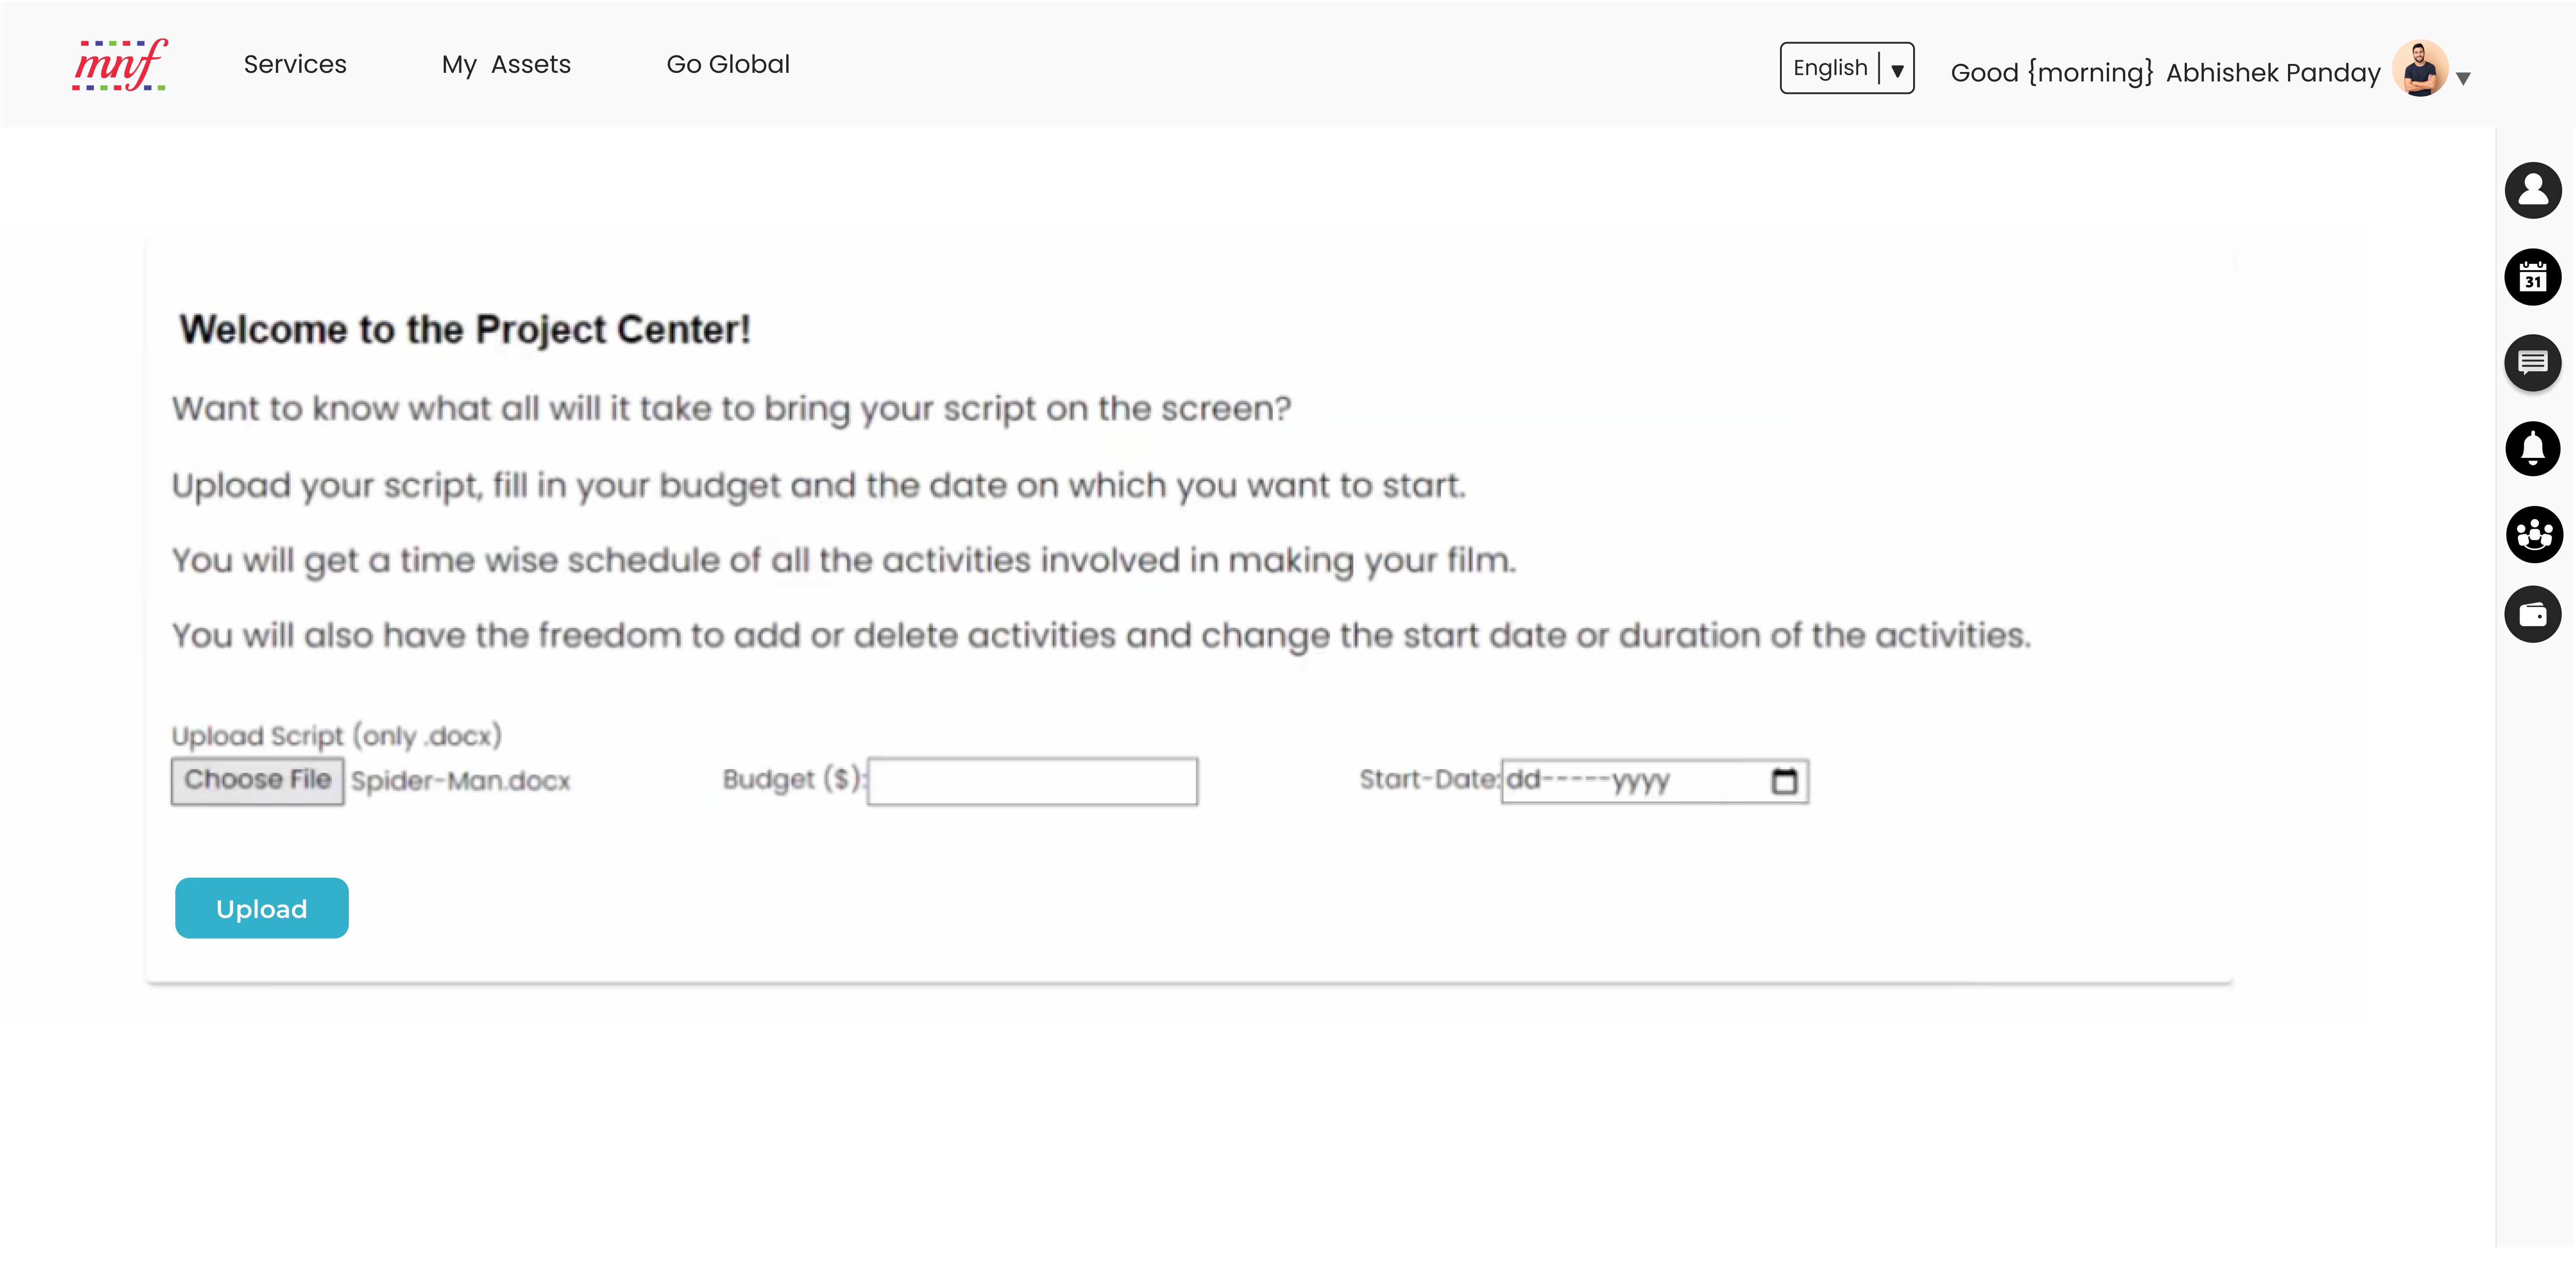Open the chat messages icon
This screenshot has height=1283, width=2576.
(x=2532, y=362)
